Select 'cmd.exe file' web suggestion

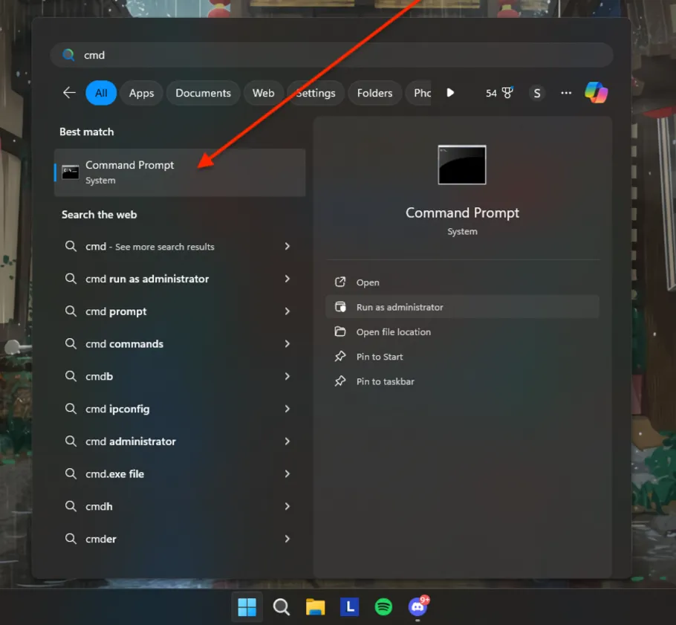[180, 473]
